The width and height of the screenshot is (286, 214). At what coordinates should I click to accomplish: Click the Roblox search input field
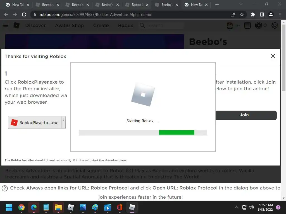pos(165,25)
